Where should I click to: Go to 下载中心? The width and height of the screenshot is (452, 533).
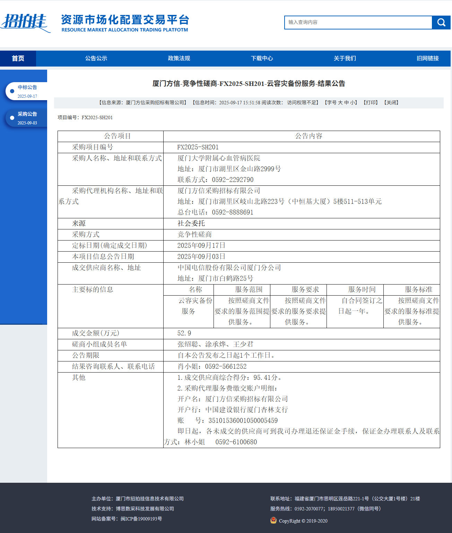click(262, 58)
